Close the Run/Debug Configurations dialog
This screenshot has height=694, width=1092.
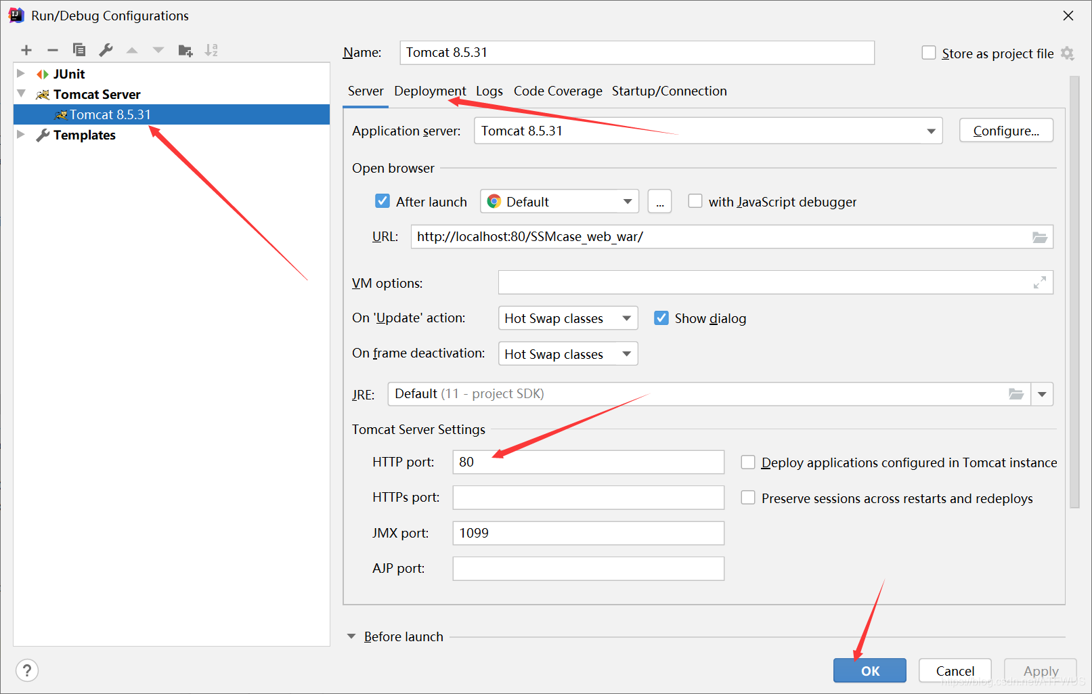(x=1068, y=16)
